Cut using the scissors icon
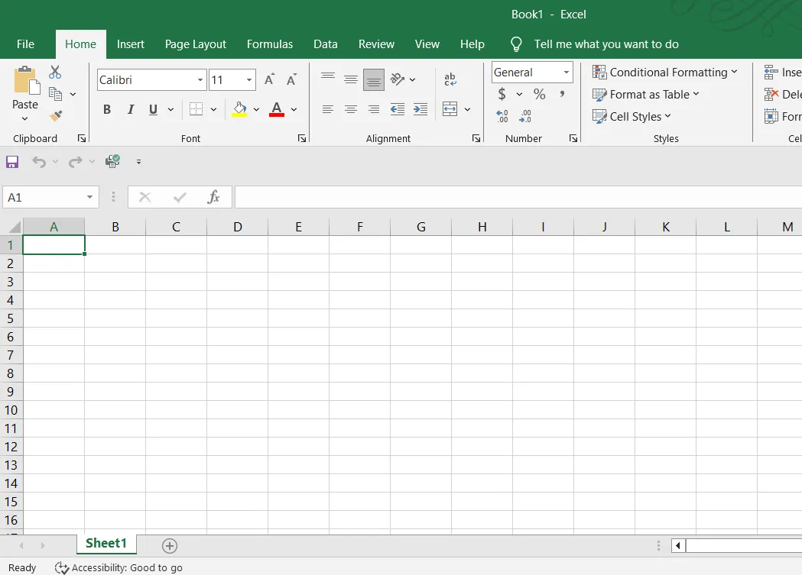Image resolution: width=802 pixels, height=575 pixels. (54, 70)
